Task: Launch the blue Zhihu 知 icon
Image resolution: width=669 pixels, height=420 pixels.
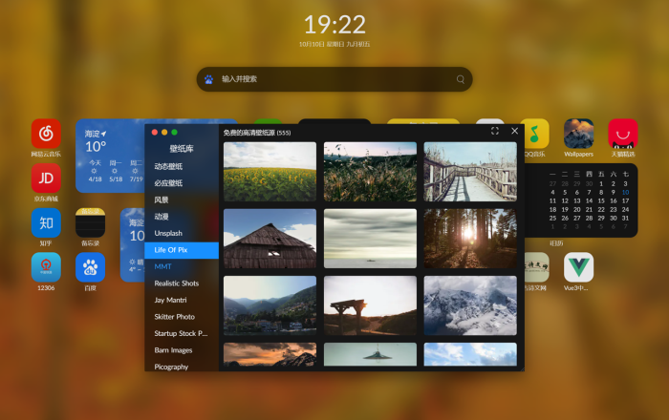Action: 46,222
